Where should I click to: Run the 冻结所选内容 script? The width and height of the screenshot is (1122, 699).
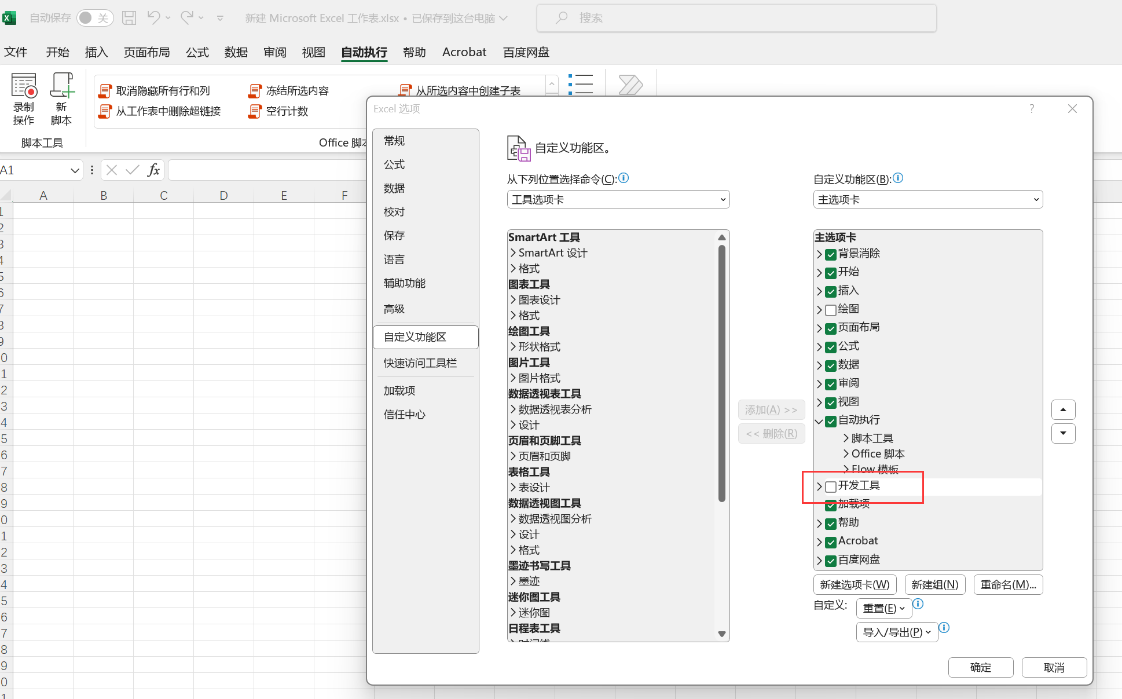point(289,91)
